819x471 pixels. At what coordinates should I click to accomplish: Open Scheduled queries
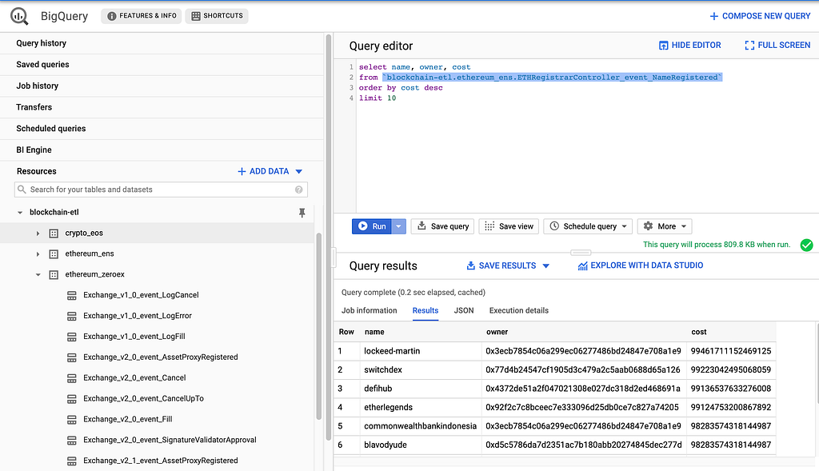tap(50, 129)
